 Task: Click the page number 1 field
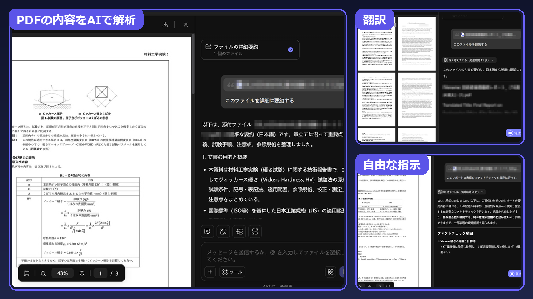click(x=100, y=273)
